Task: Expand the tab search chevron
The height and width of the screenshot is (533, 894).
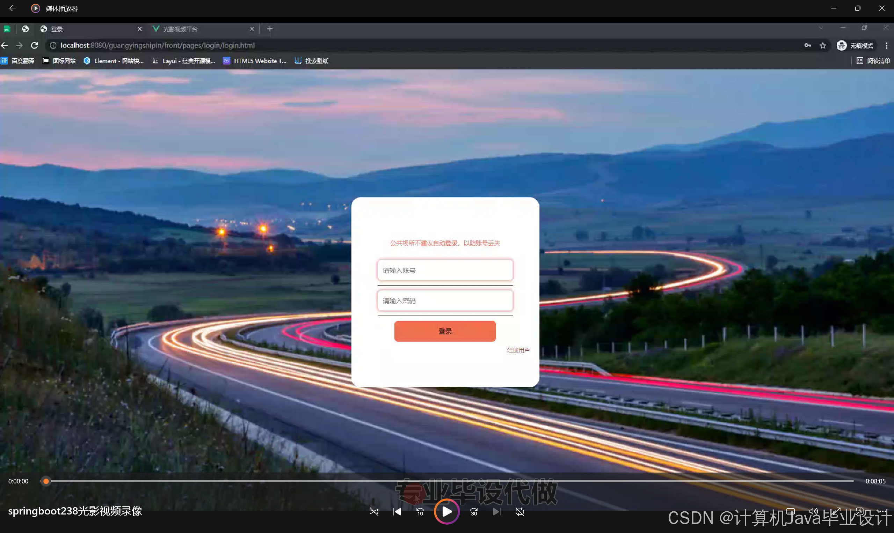Action: coord(821,28)
